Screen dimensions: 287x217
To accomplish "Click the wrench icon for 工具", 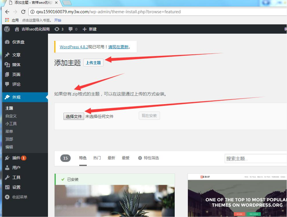I will click(x=7, y=177).
